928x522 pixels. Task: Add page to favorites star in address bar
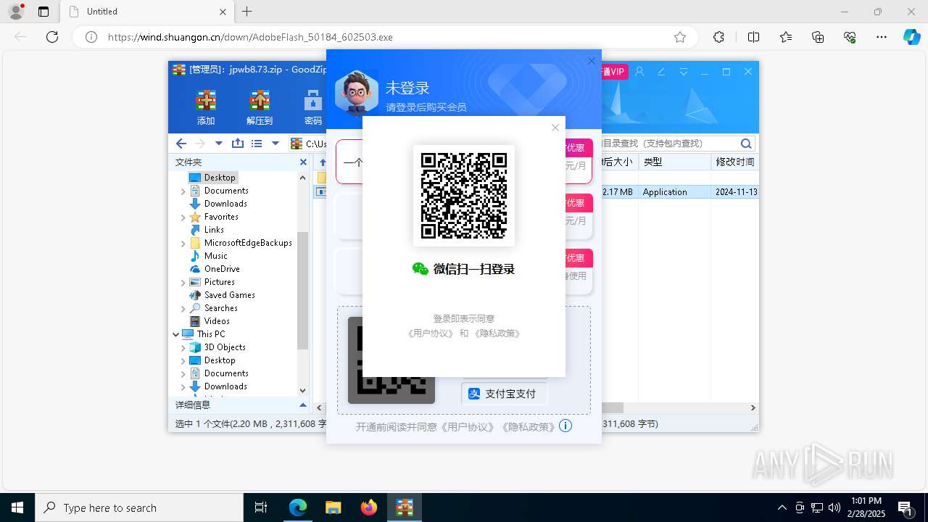[x=680, y=37]
